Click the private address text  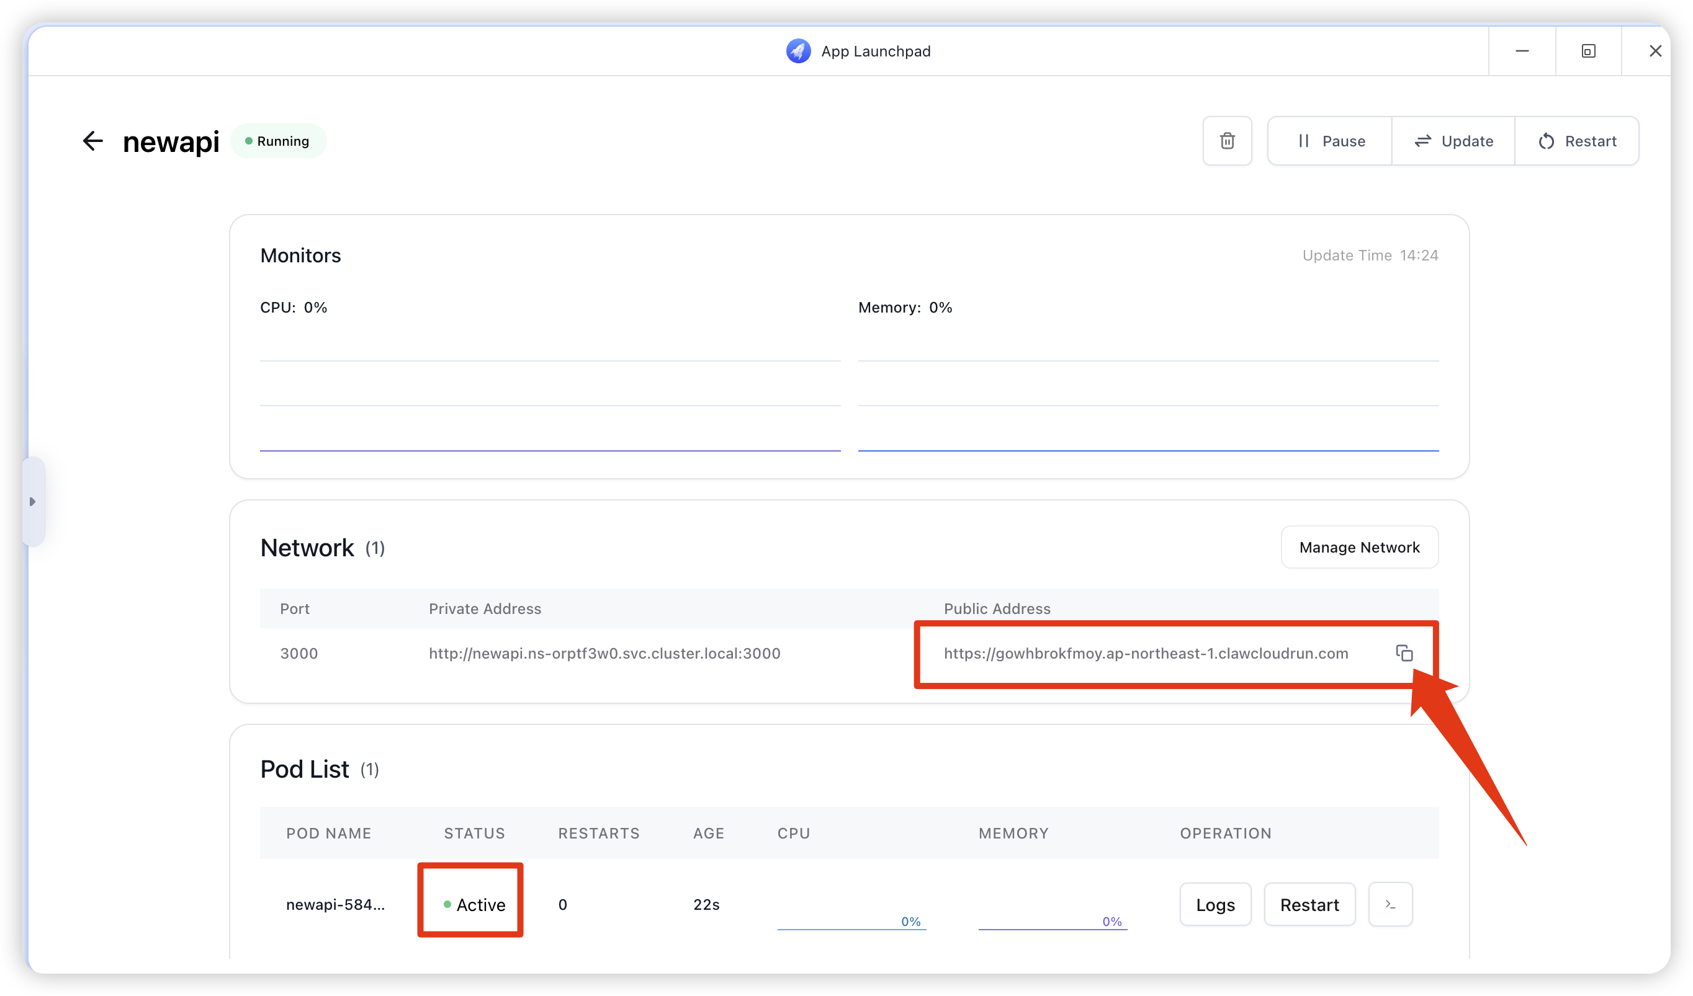[604, 653]
